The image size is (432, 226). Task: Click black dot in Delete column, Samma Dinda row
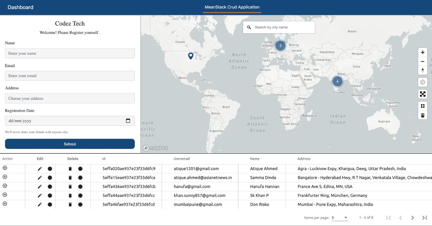tap(80, 178)
